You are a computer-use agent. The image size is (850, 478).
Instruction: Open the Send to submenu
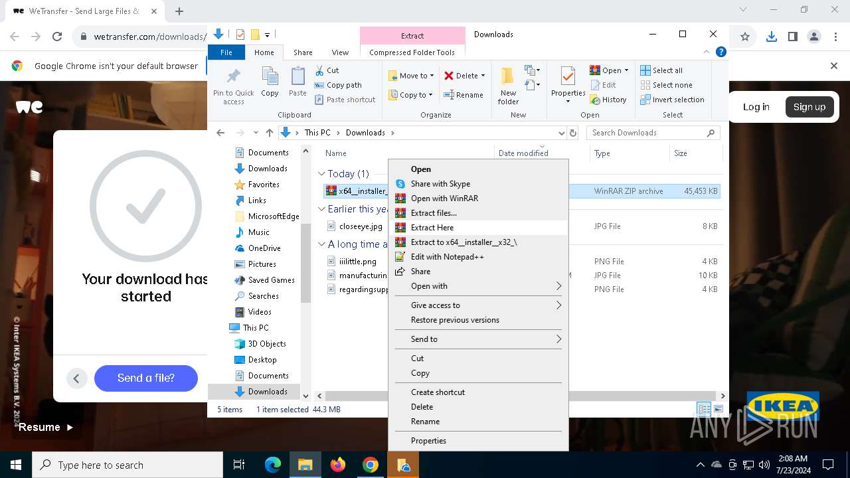click(478, 339)
